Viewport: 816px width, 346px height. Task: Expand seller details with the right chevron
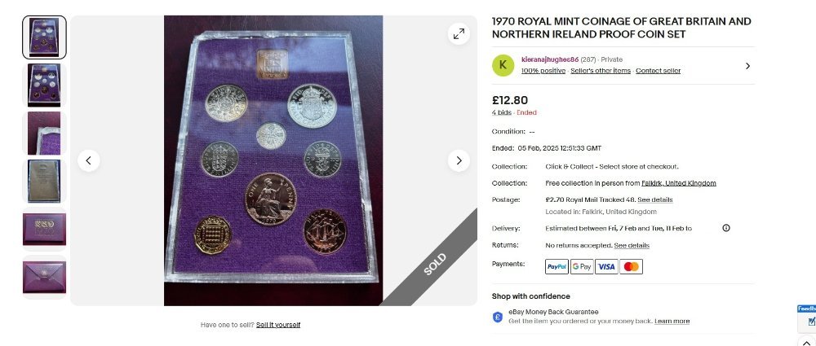[747, 66]
